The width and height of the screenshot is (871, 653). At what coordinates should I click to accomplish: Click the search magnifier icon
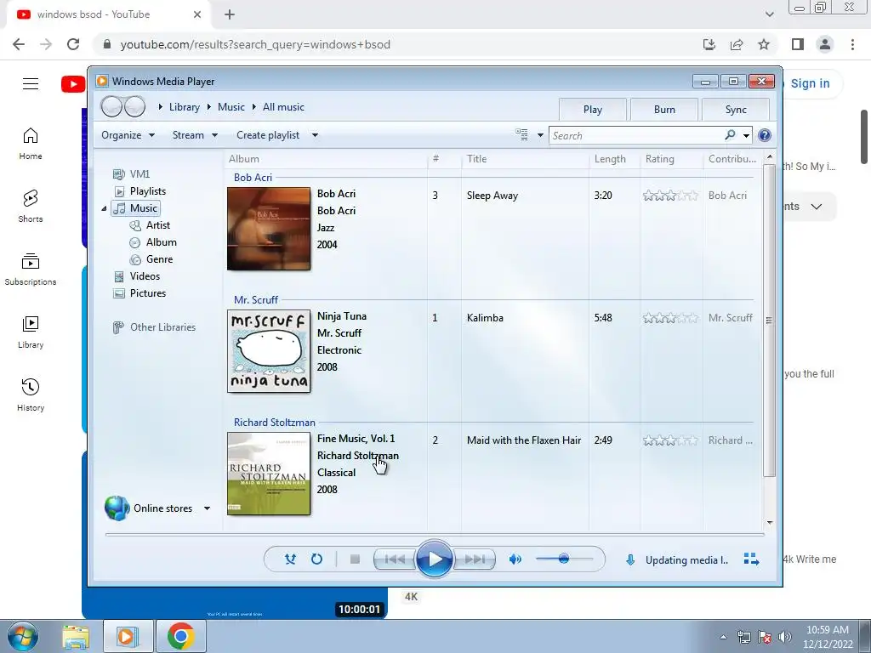tap(730, 135)
